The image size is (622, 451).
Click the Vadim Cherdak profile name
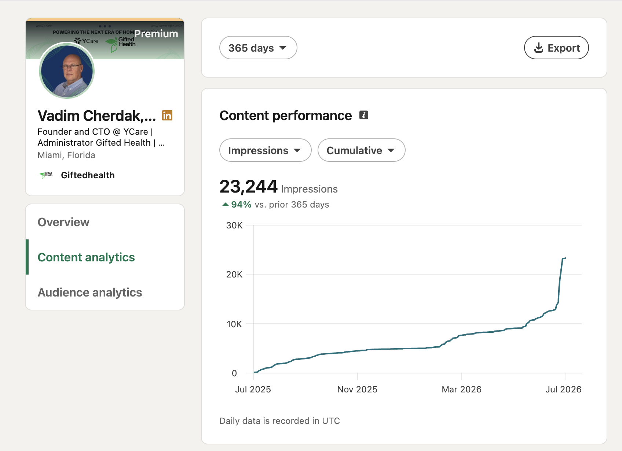pos(97,116)
